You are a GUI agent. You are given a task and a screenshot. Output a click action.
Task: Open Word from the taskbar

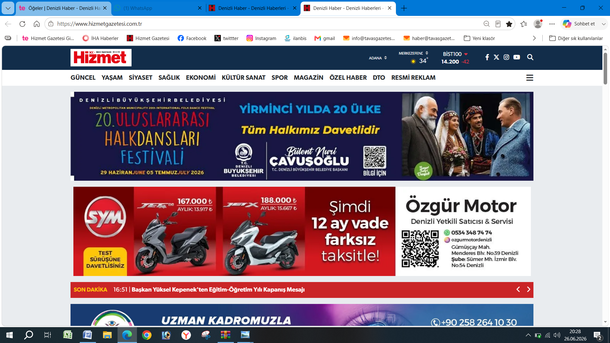pyautogui.click(x=87, y=335)
